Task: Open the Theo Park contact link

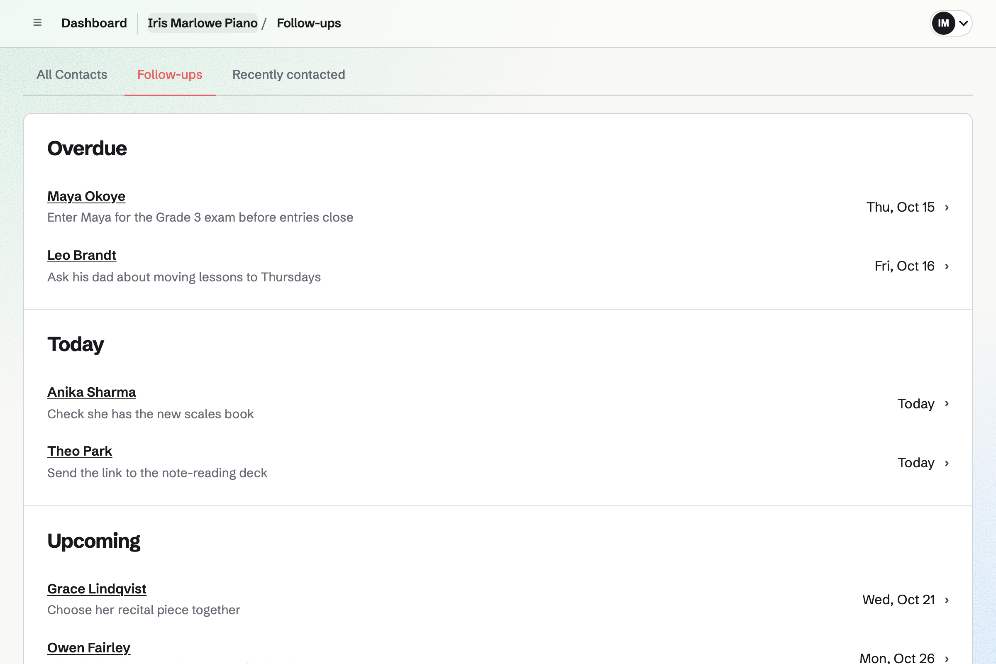Action: [x=80, y=452]
